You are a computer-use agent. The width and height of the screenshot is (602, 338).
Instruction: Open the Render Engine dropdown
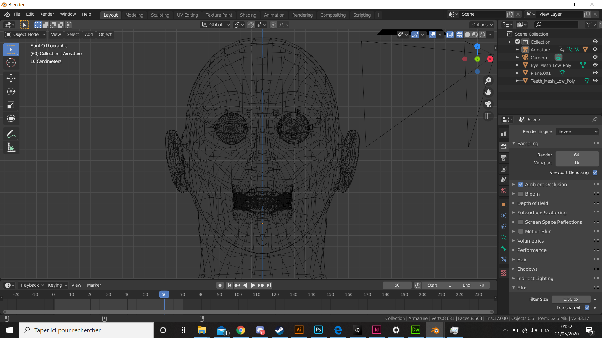click(x=577, y=132)
